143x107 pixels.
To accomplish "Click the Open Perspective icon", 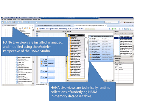I will tap(121, 22).
